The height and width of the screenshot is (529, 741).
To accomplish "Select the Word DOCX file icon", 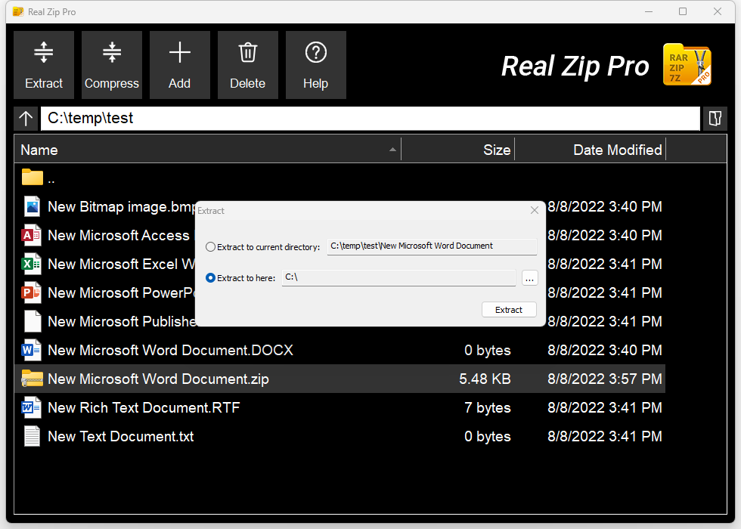I will coord(32,350).
